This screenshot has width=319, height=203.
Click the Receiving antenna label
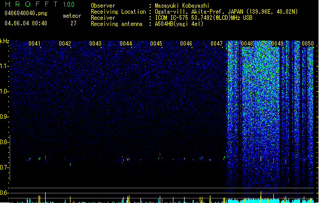[x=117, y=24]
